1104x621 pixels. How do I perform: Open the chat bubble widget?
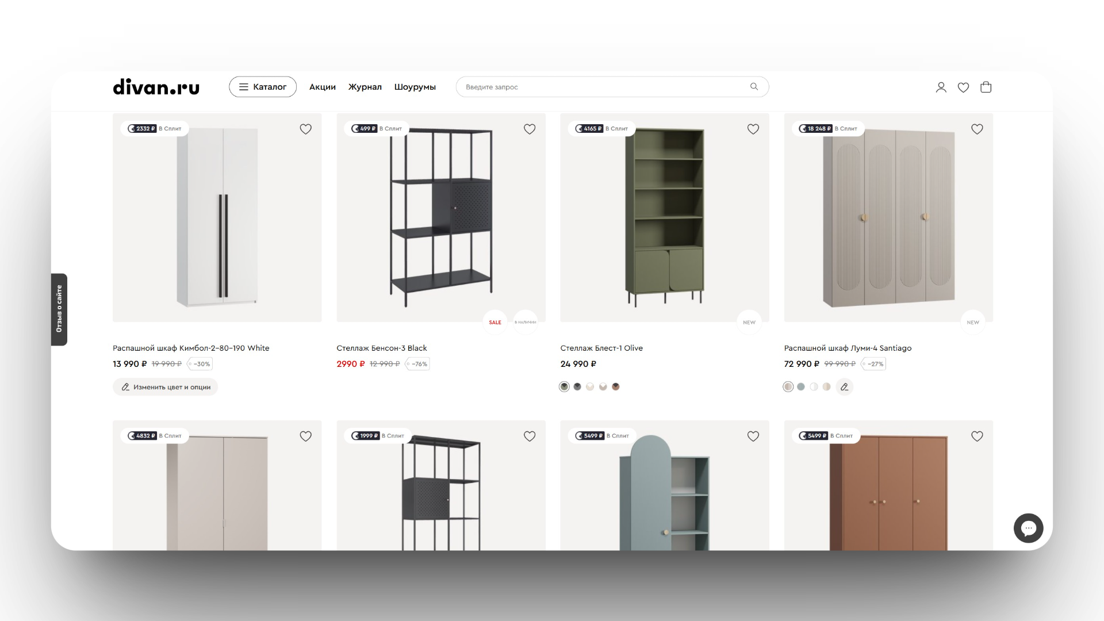point(1028,528)
